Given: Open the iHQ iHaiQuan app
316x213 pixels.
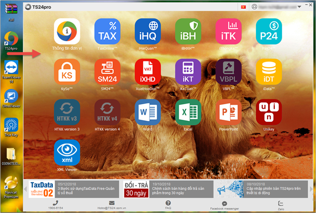Looking at the screenshot, I should pyautogui.click(x=148, y=31).
